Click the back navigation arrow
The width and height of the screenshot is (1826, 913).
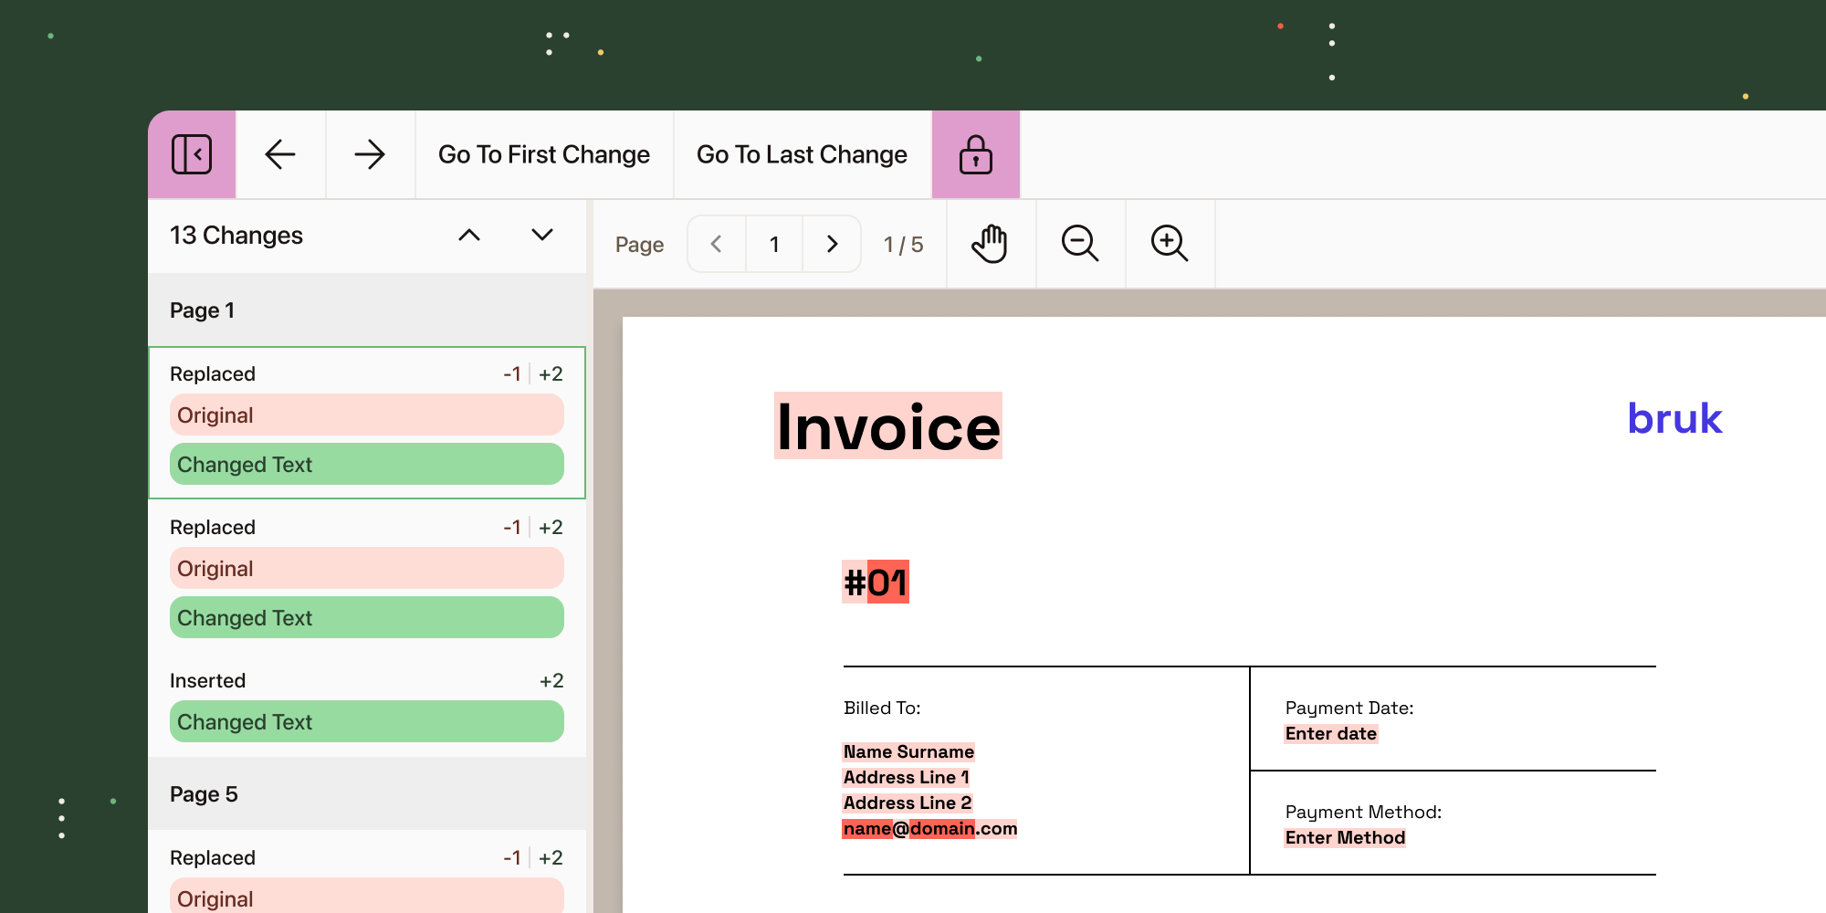(x=280, y=154)
